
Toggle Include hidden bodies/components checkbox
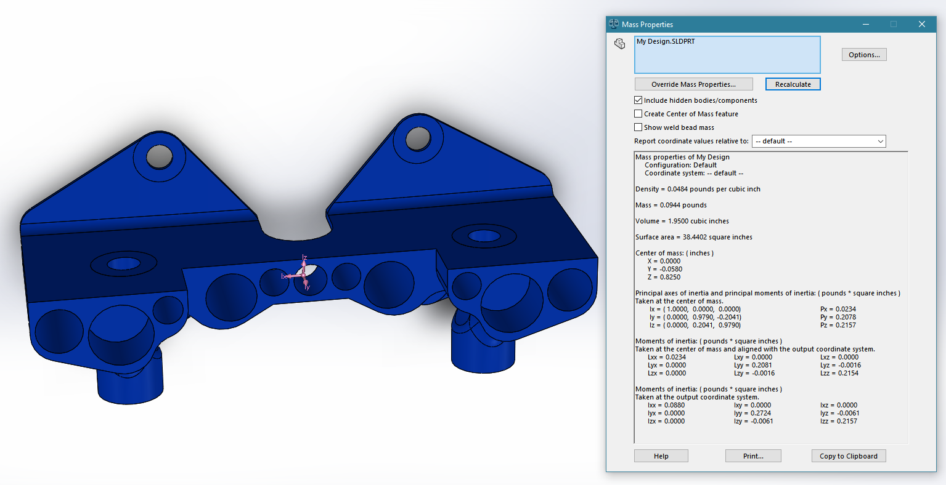(x=638, y=100)
